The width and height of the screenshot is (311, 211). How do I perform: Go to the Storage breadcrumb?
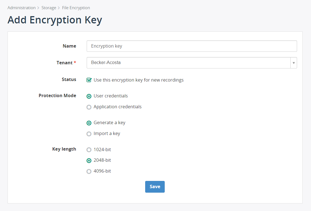[49, 8]
